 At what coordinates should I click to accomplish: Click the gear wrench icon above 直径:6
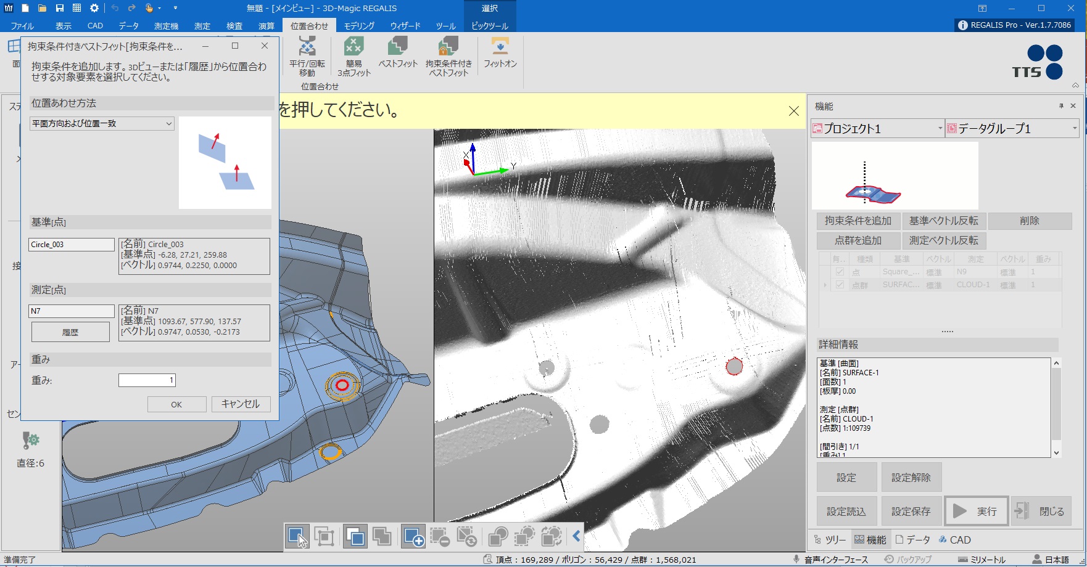click(30, 440)
